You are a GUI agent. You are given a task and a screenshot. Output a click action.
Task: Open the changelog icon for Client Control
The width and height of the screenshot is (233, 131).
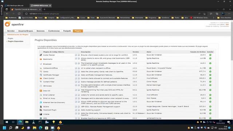pyautogui.click(x=79, y=78)
